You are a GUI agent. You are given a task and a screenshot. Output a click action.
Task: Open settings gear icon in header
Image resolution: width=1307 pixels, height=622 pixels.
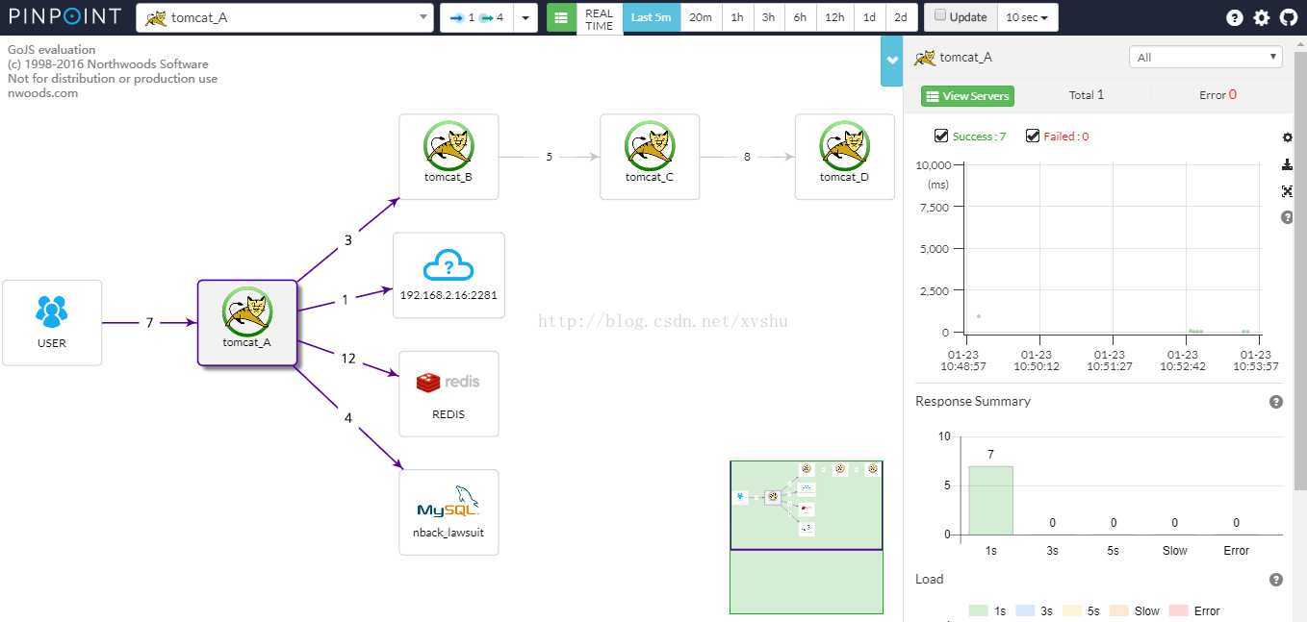(x=1262, y=17)
